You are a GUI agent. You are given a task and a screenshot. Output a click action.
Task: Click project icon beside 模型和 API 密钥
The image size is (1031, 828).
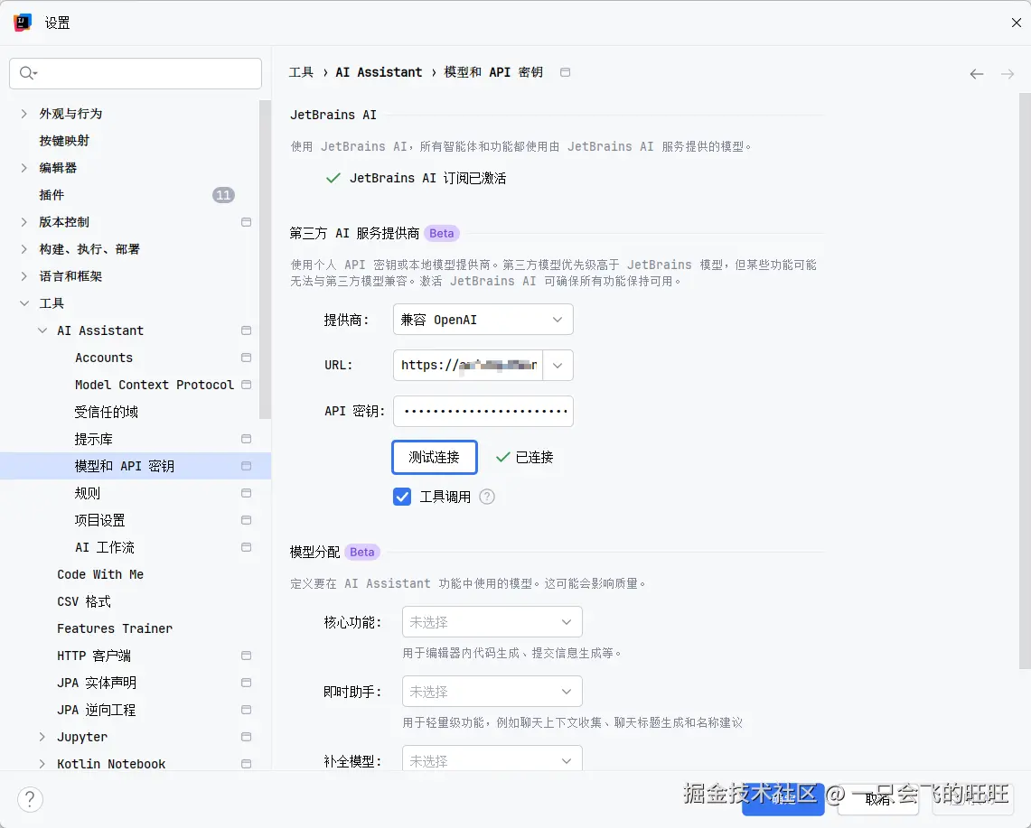(246, 466)
